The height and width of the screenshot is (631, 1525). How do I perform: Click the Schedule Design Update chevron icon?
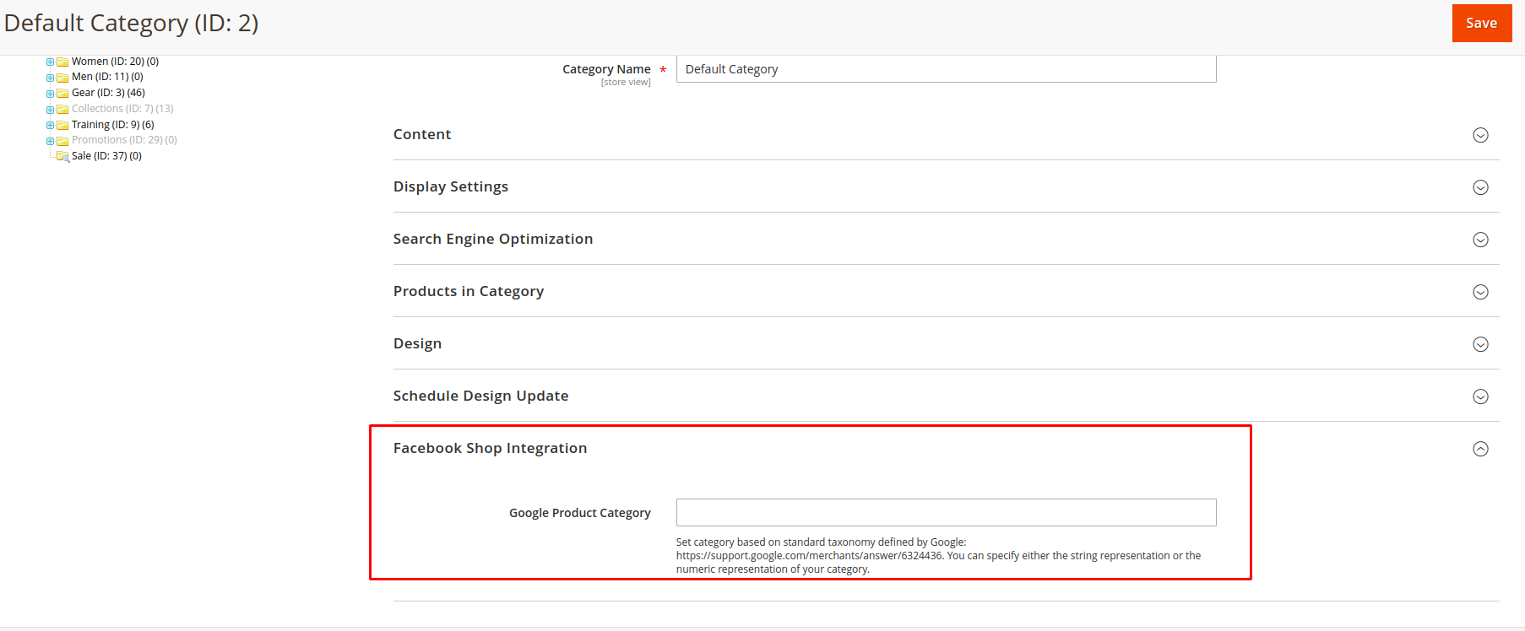[x=1480, y=396]
